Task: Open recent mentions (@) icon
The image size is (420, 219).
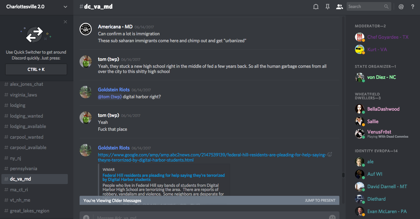Action: point(401,7)
